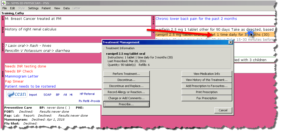This screenshot has width=281, height=133.
Task: Click View History of this Treatment
Action: click(x=207, y=80)
